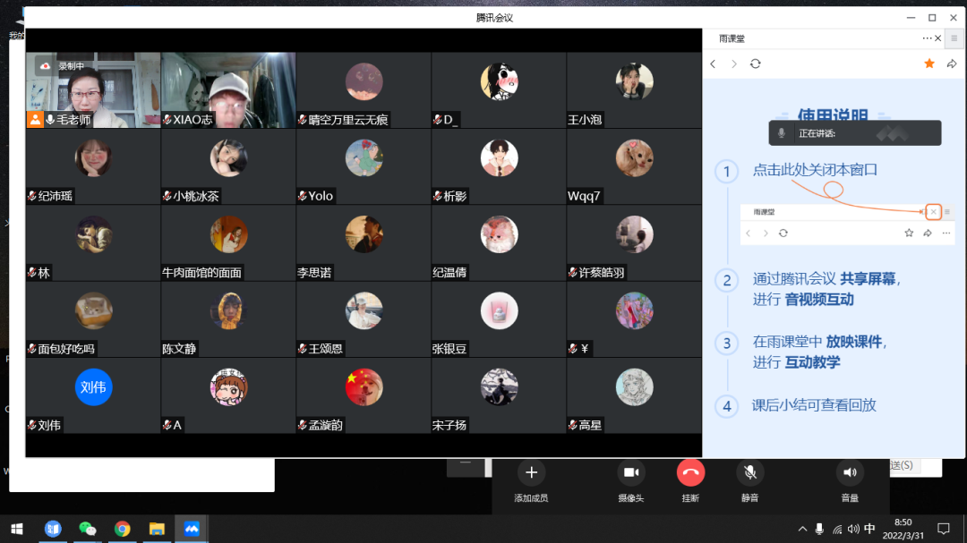Click the 音量 volume button
Viewport: 967px width, 543px height.
(850, 472)
